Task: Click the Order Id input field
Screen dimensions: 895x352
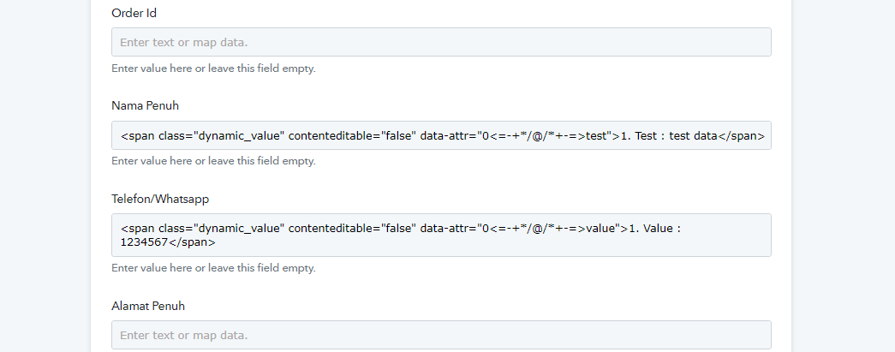Action: pos(441,42)
